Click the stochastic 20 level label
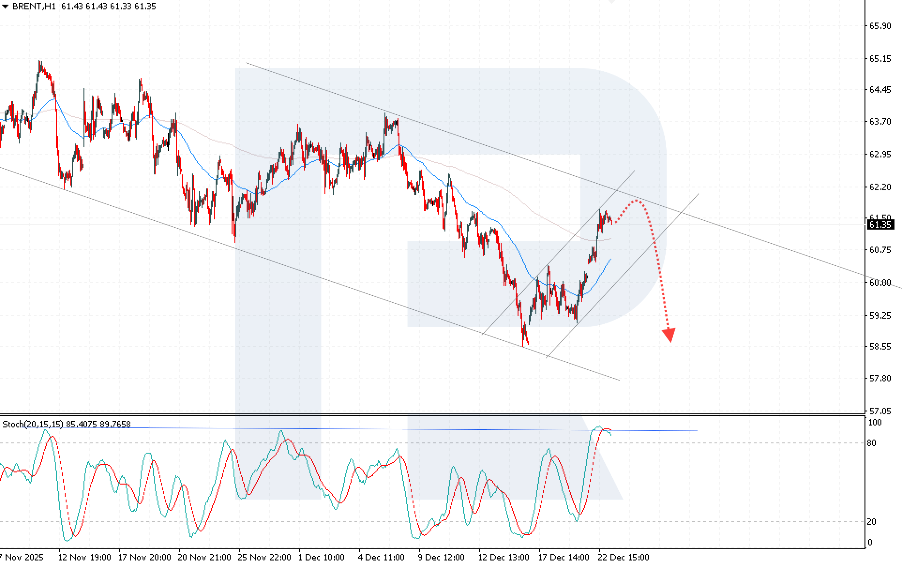The height and width of the screenshot is (568, 902). click(872, 522)
